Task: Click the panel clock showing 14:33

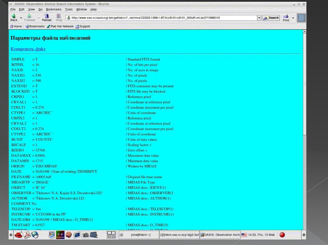Action: point(261,235)
